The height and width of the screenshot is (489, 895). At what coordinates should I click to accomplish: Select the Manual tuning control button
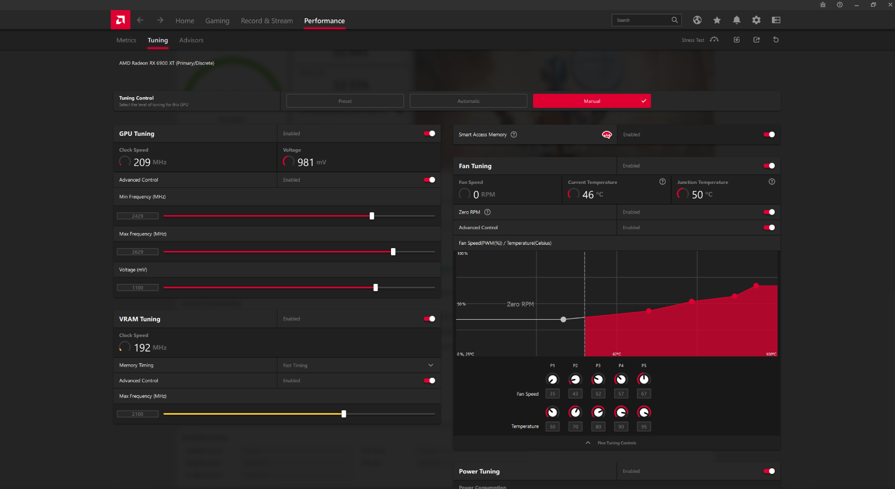[592, 101]
